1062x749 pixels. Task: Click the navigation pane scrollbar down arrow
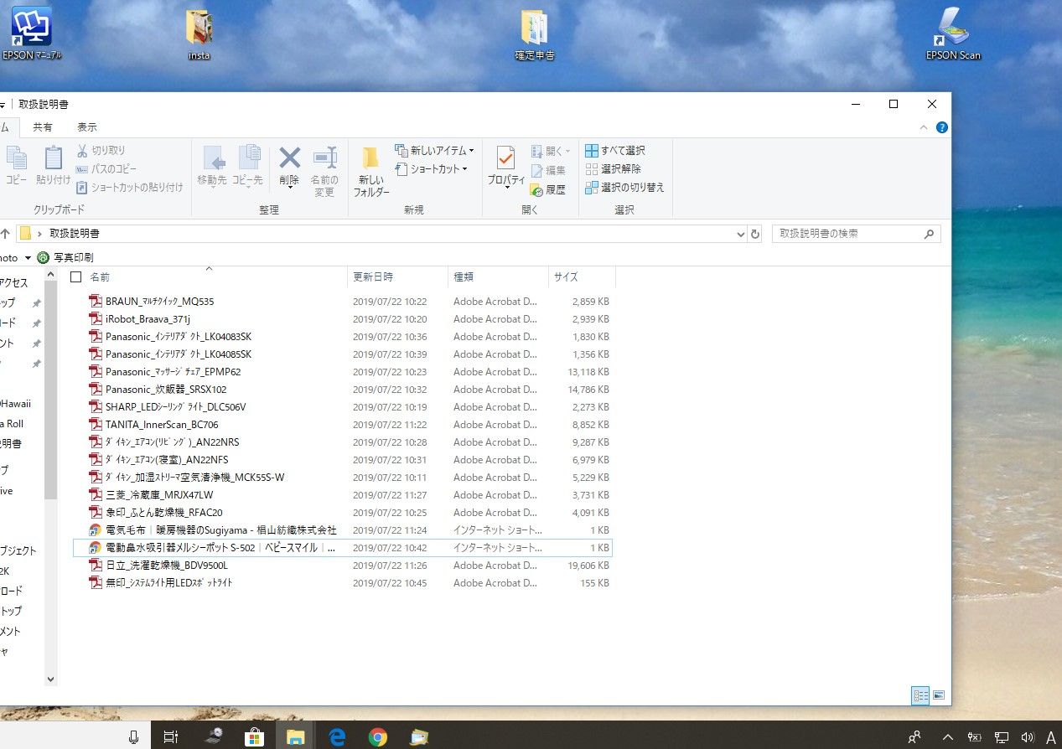(x=50, y=679)
